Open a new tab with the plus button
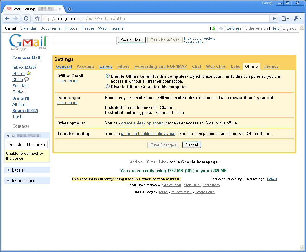The image size is (306, 252). point(69,9)
